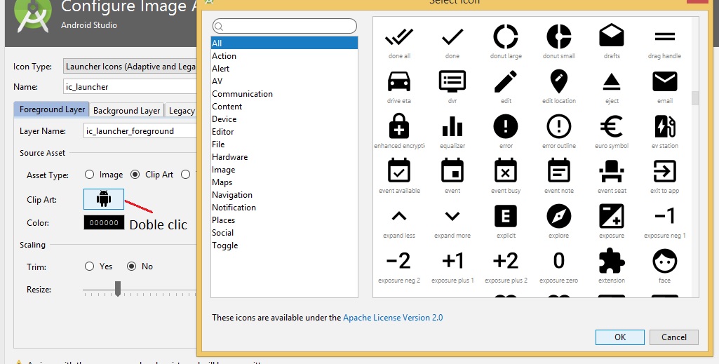
Task: Select the extension puzzle piece icon
Action: click(611, 262)
